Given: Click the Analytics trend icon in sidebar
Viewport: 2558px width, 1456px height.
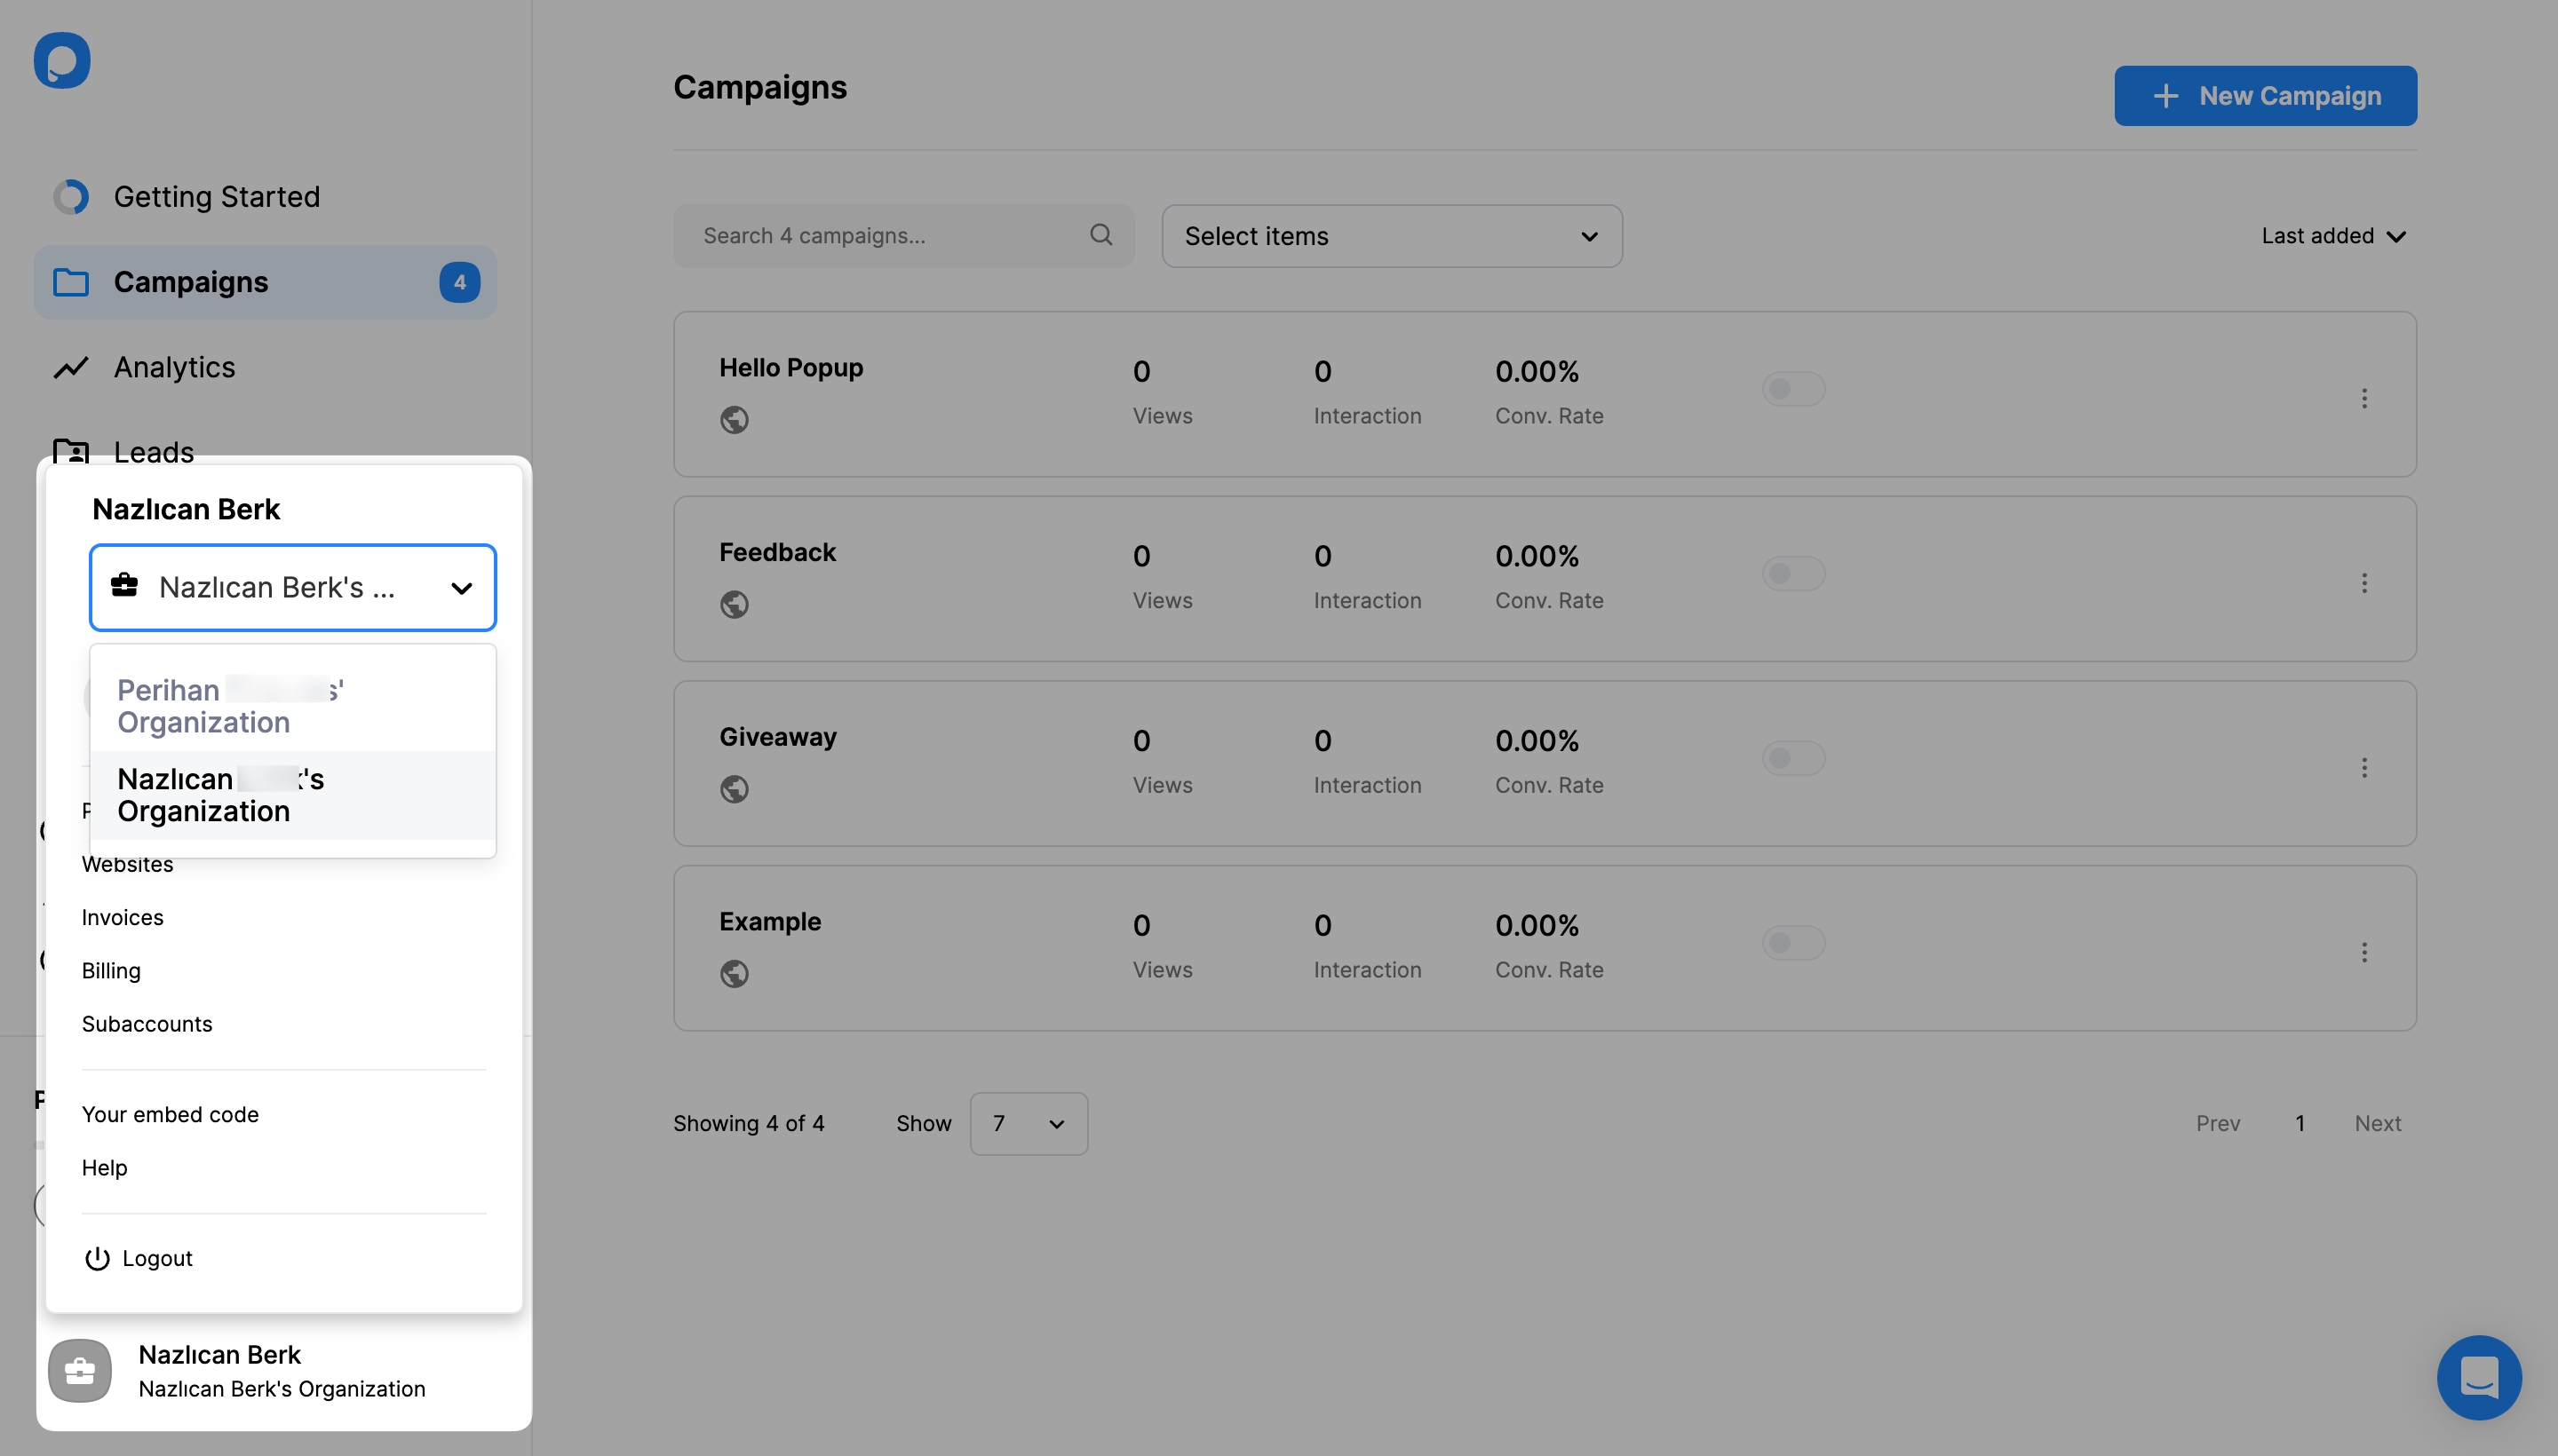Looking at the screenshot, I should pyautogui.click(x=70, y=367).
